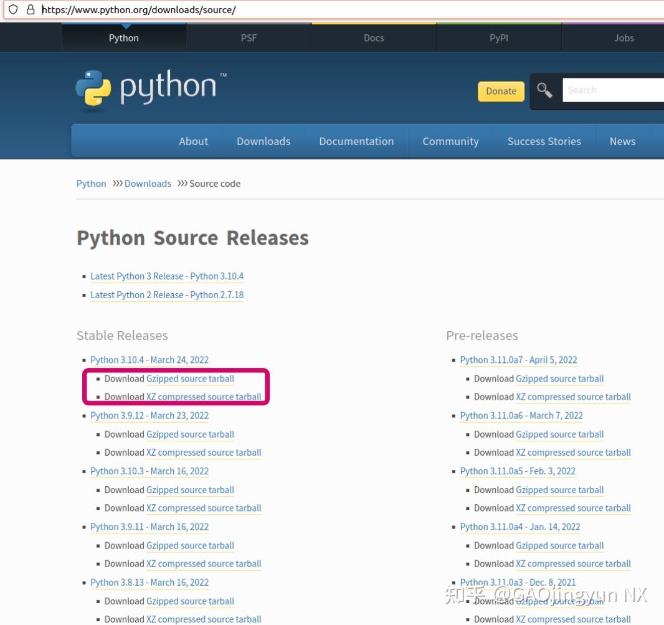Download the XZ compressed tarball for Python 3.9.12
Screen dimensions: 664x625
[204, 452]
